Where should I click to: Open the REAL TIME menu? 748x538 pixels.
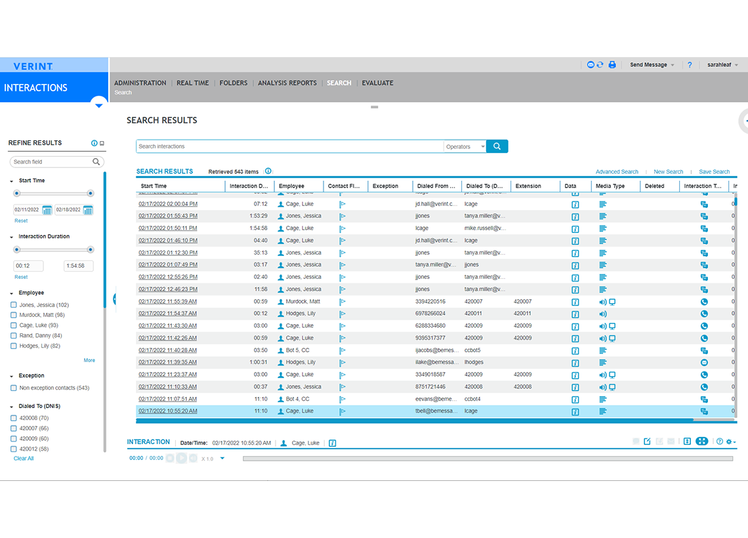[x=192, y=83]
